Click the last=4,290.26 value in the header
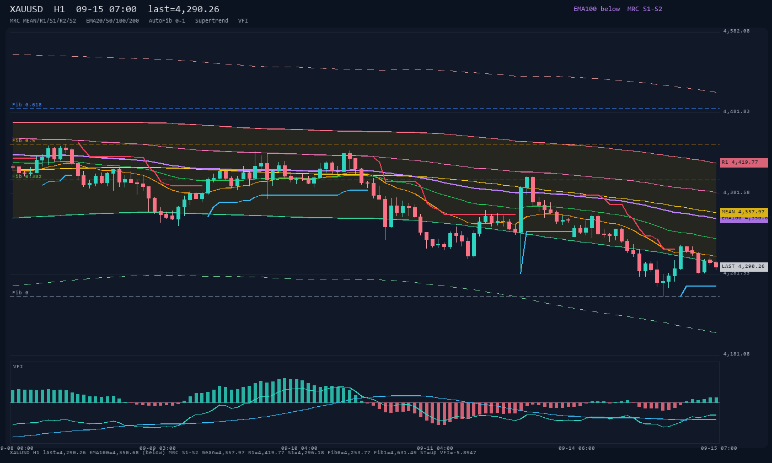The image size is (772, 463). tap(184, 9)
